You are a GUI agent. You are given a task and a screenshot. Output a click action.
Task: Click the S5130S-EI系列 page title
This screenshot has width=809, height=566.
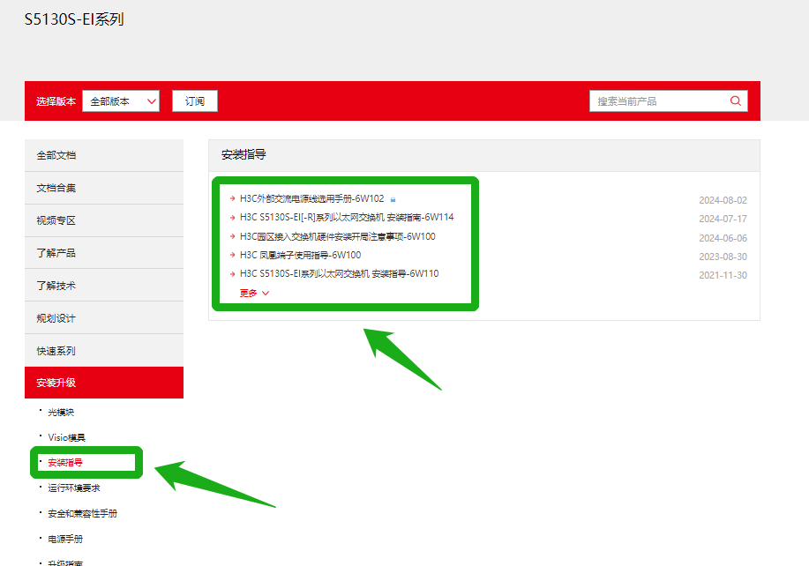click(x=74, y=19)
